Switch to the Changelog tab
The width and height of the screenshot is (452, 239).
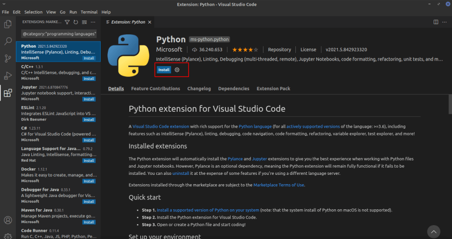199,89
